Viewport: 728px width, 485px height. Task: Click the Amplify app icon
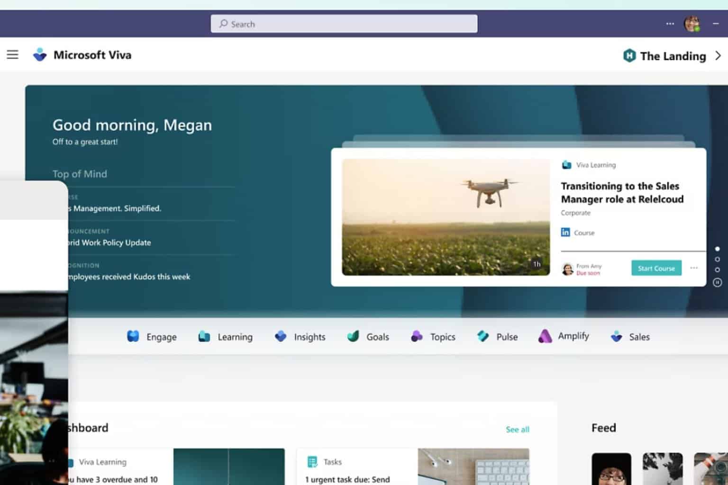[545, 336]
